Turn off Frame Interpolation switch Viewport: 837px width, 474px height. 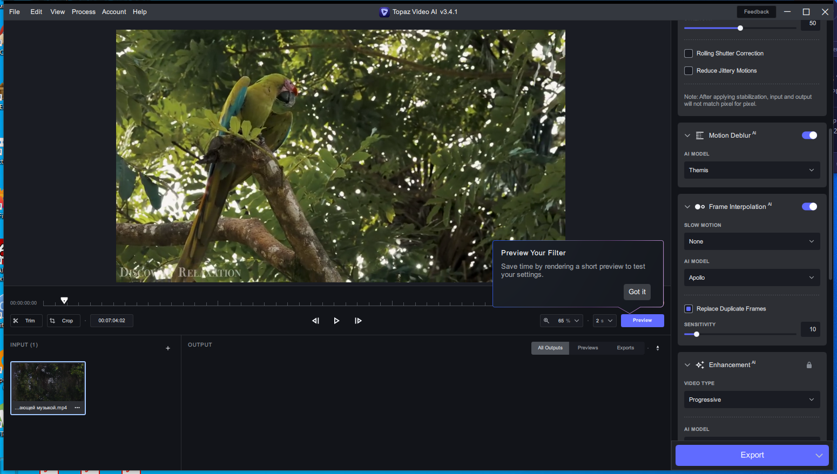tap(809, 207)
